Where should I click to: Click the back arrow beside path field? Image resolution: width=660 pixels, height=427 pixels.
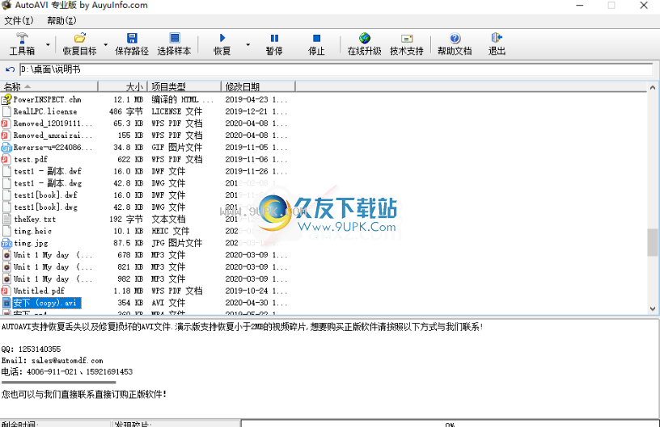tap(10, 69)
